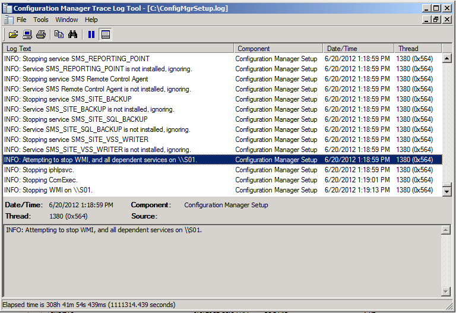Screen dimensions: 456x313
Task: Sort by the Component column header
Action: (x=278, y=49)
